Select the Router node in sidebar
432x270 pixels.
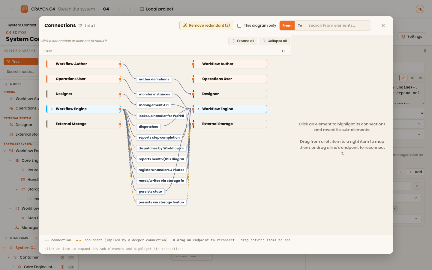(30, 170)
